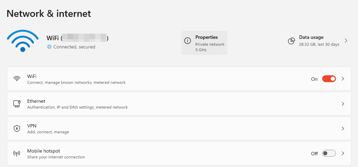The image size is (358, 167).
Task: Select the Ethernet row label
Action: tap(36, 101)
